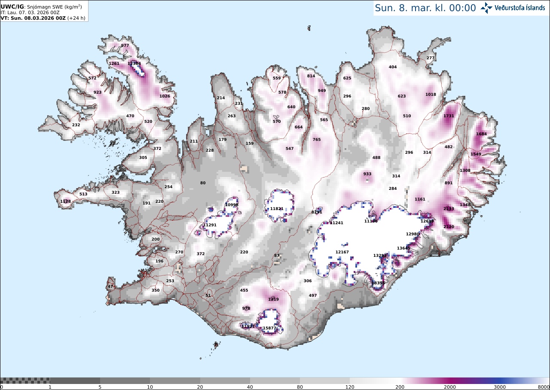Viewport: 550px width, 390px height.
Task: Click the map value "933"
Action: (x=367, y=174)
